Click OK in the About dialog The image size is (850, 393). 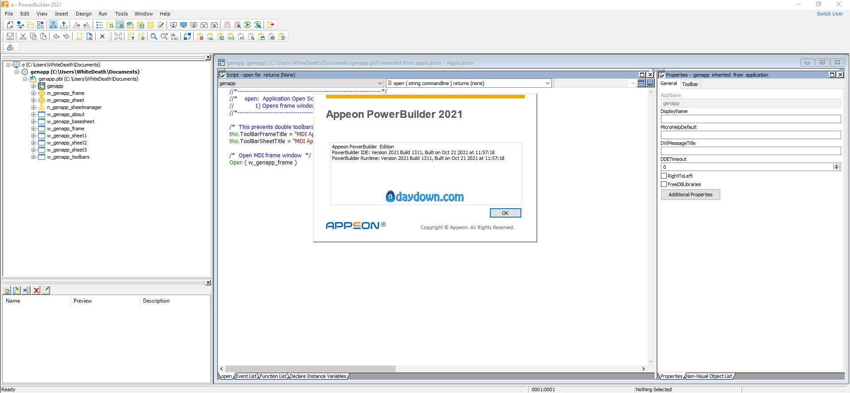505,213
